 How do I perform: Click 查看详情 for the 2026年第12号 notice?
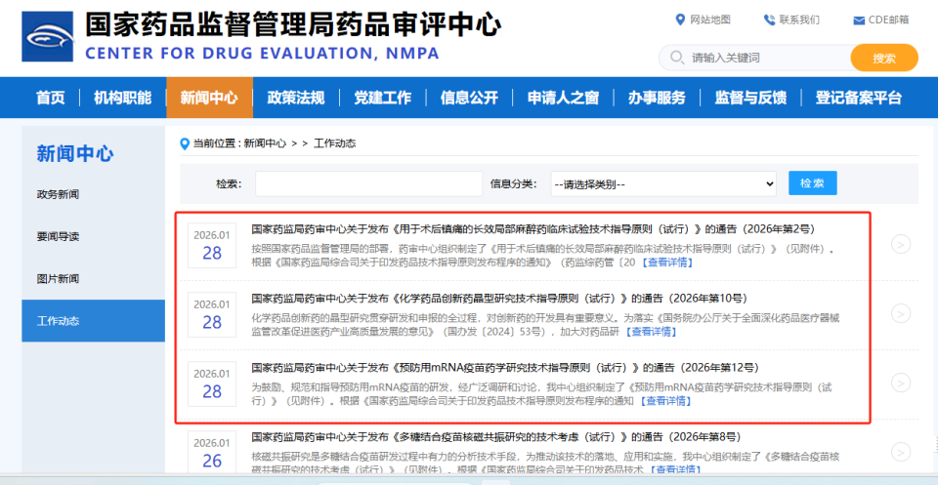coord(665,401)
